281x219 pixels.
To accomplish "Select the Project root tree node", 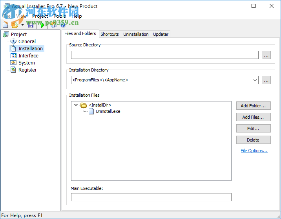I will pos(19,34).
